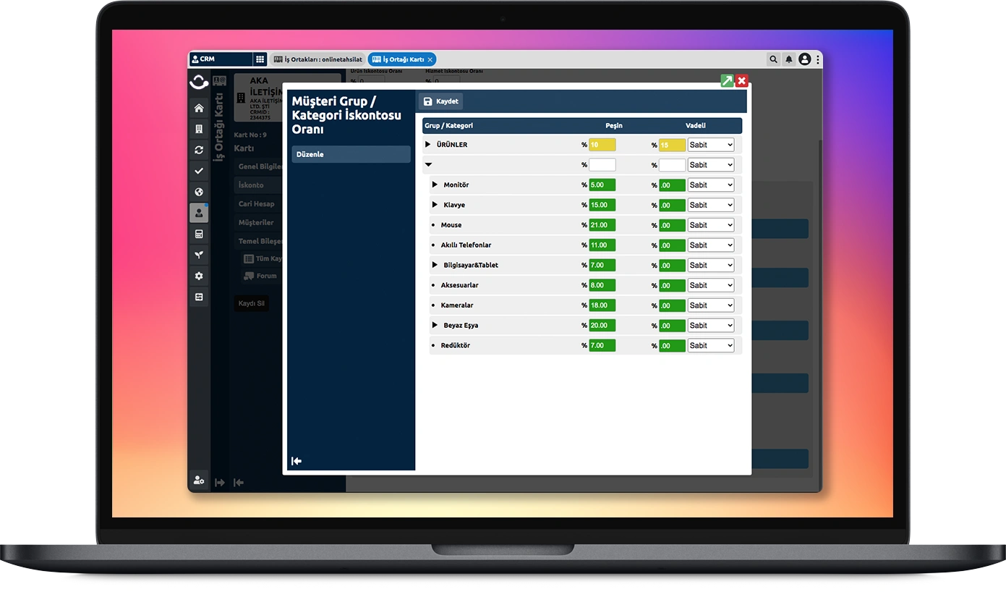1006x592 pixels.
Task: Collapse the dialog's left panel arrow
Action: [297, 461]
